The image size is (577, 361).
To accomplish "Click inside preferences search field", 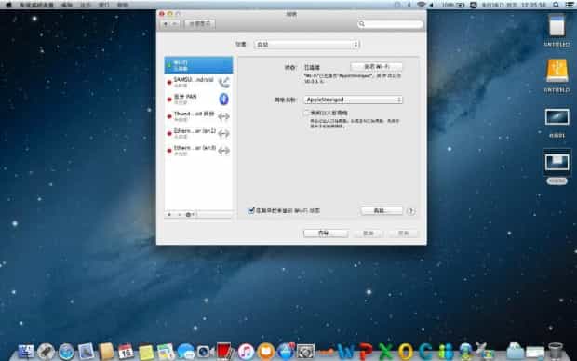I will (390, 24).
